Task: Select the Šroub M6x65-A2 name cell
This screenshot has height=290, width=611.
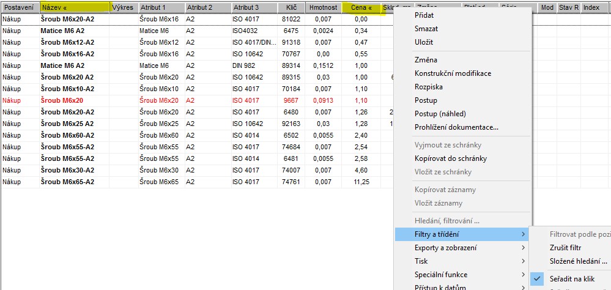Action: 75,182
